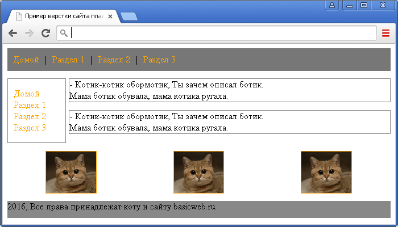Navigate to 'Раздел 3' in the top gray bar
Screen dimensions: 398x227
(x=159, y=60)
